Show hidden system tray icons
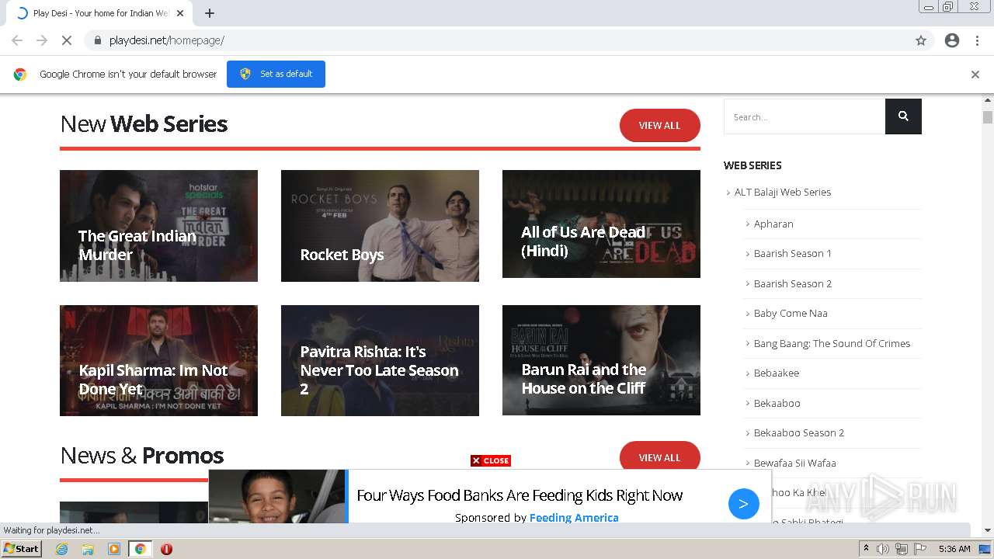 867,549
